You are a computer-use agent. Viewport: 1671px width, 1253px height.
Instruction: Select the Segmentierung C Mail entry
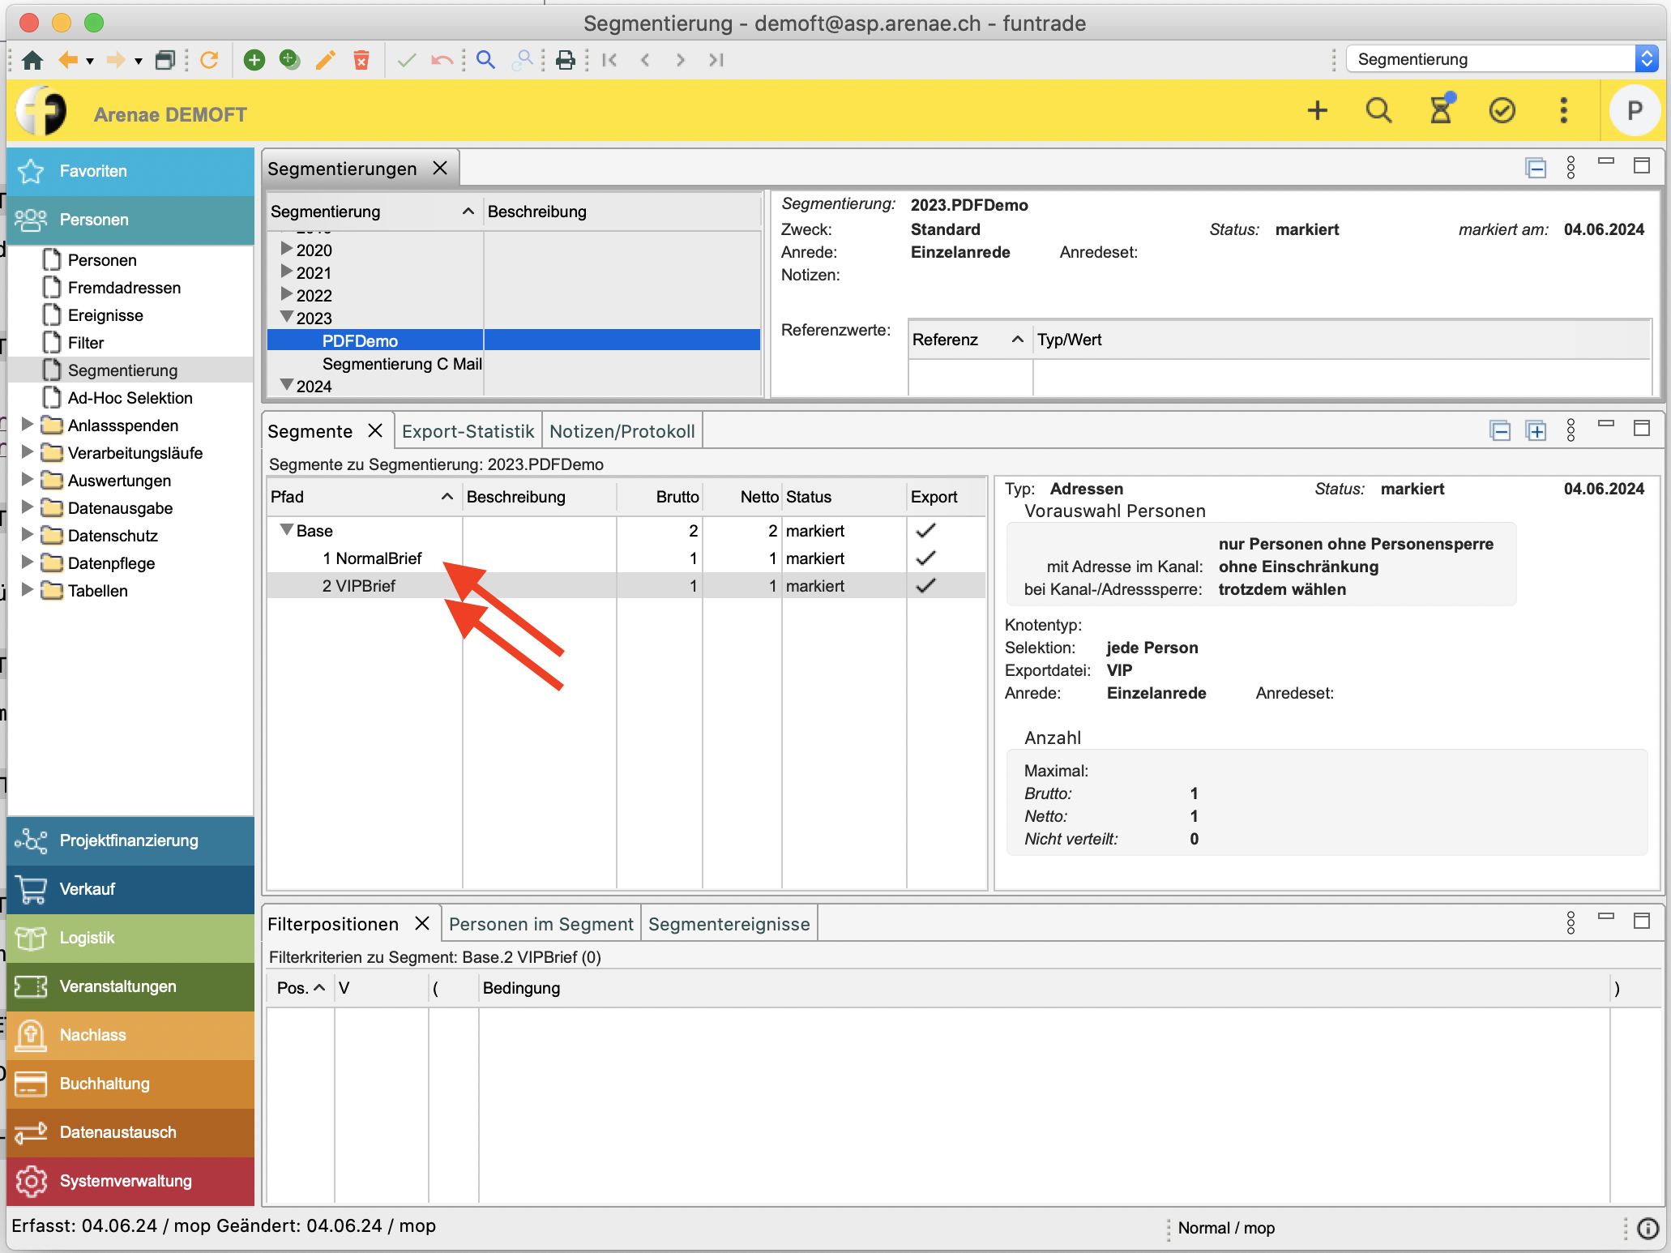tap(401, 364)
